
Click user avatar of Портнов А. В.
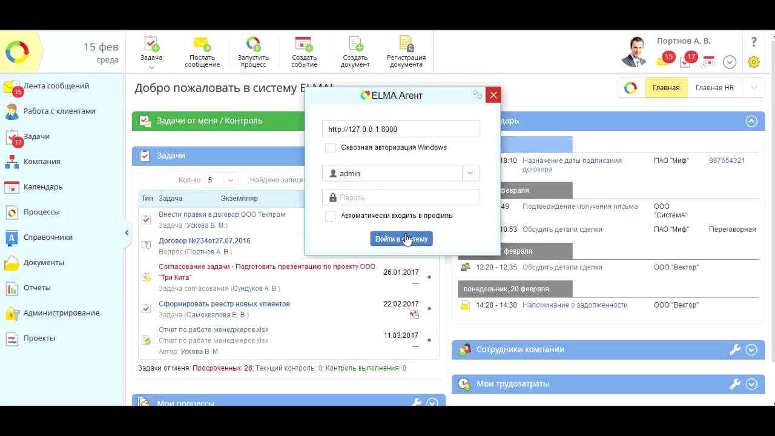(x=635, y=51)
